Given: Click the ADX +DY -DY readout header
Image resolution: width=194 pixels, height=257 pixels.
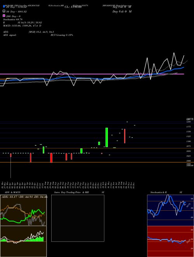Looking at the screenshot, I should tap(24, 197).
